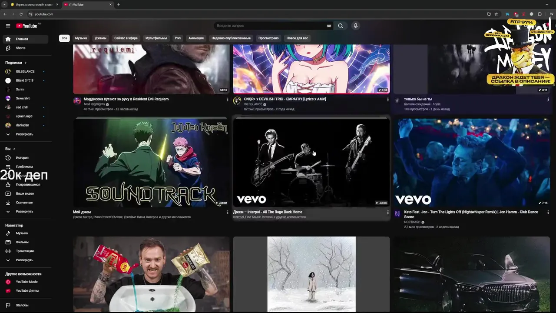The height and width of the screenshot is (313, 556).
Task: Open История in the sidebar
Action: coord(26,158)
